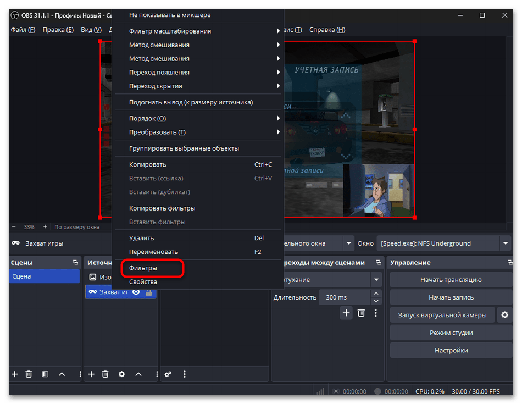
Task: Click bottom-right red resize handle on preview
Action: click(414, 218)
